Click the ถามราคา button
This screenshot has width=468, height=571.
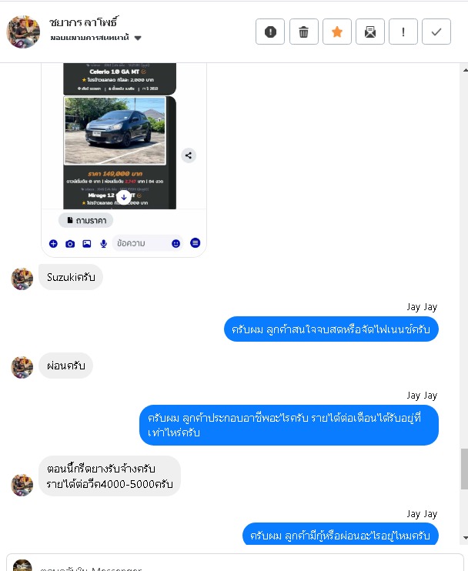point(86,220)
